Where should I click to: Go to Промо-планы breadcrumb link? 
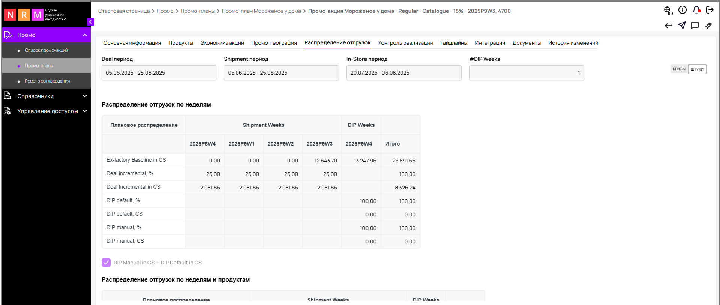point(197,11)
